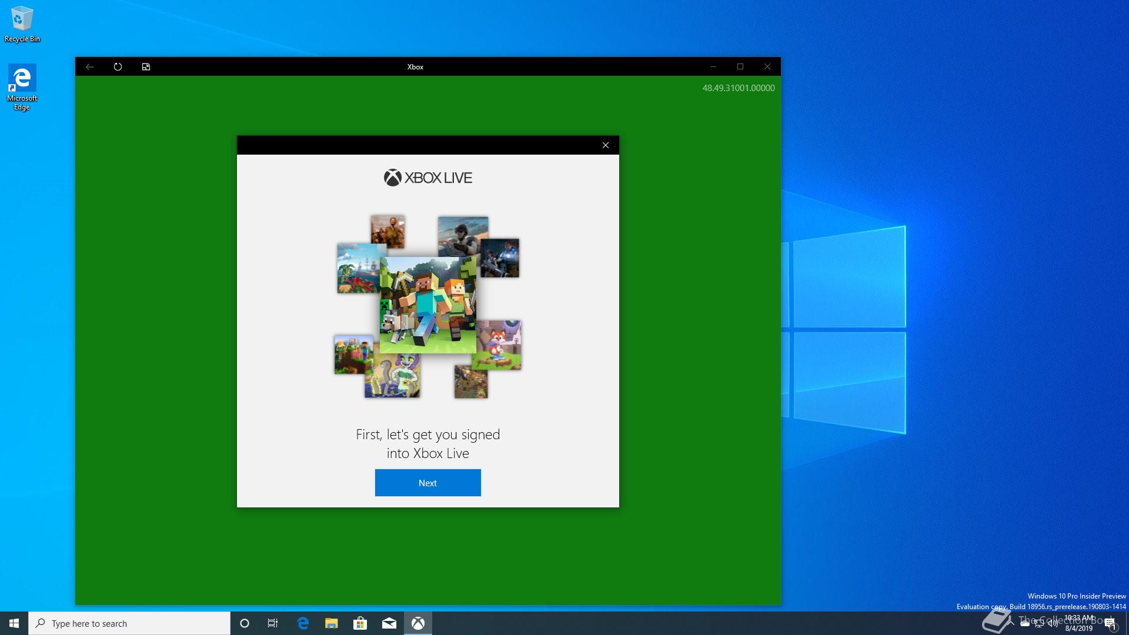Click the volume speaker tray icon

click(1053, 624)
